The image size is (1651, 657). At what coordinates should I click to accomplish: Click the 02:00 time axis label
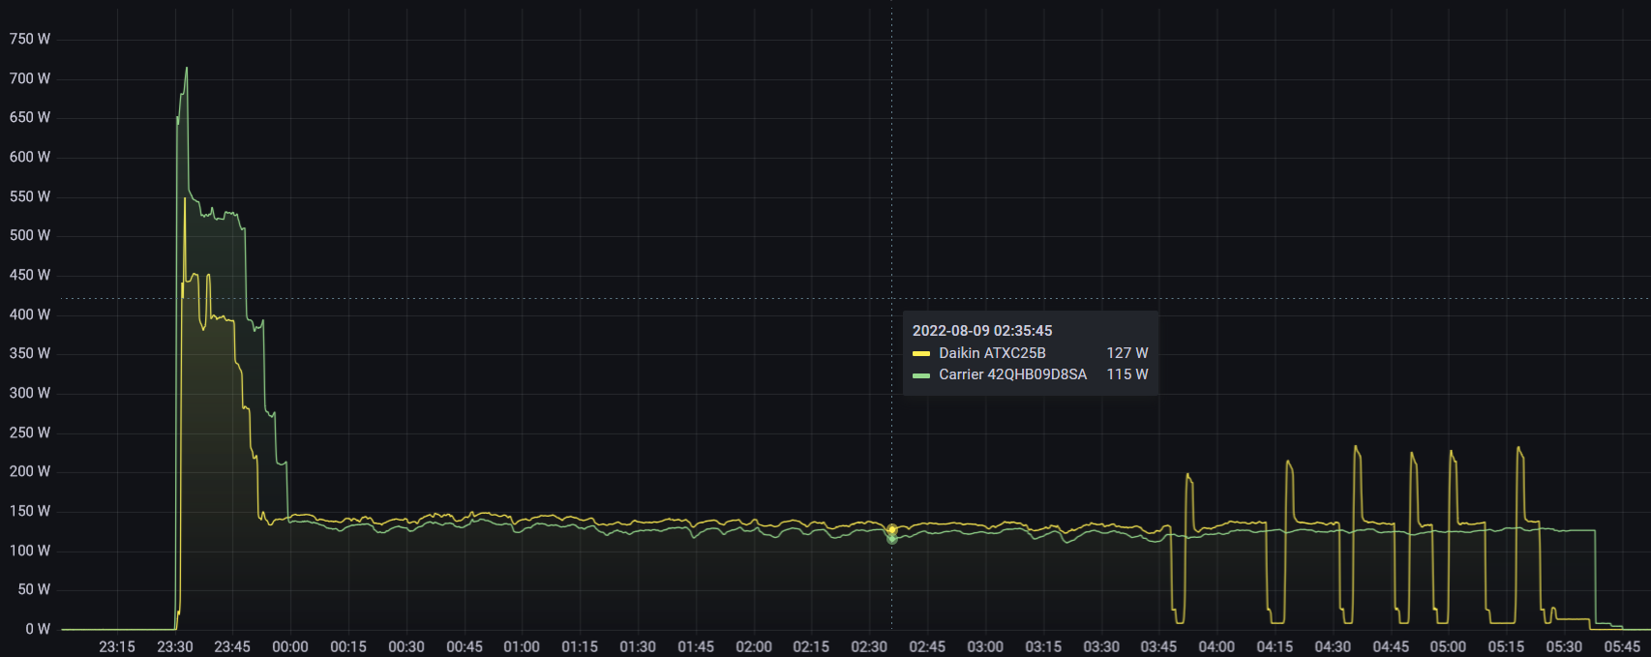tap(754, 646)
